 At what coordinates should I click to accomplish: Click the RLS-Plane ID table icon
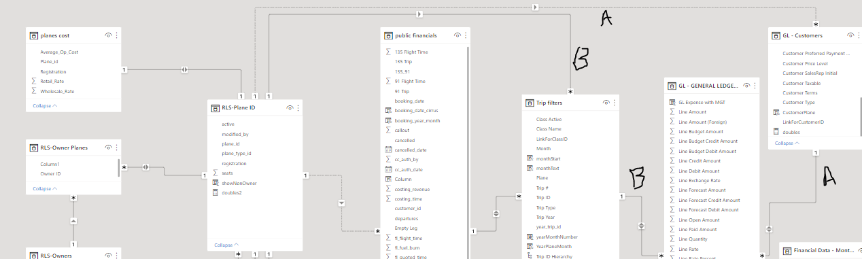pyautogui.click(x=215, y=108)
